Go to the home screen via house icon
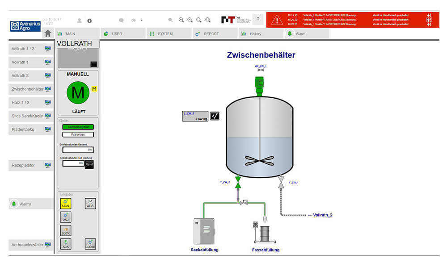The width and height of the screenshot is (447, 267). (x=48, y=33)
